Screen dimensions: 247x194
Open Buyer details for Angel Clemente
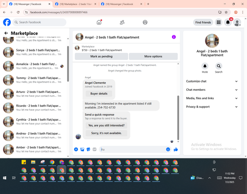[99, 94]
